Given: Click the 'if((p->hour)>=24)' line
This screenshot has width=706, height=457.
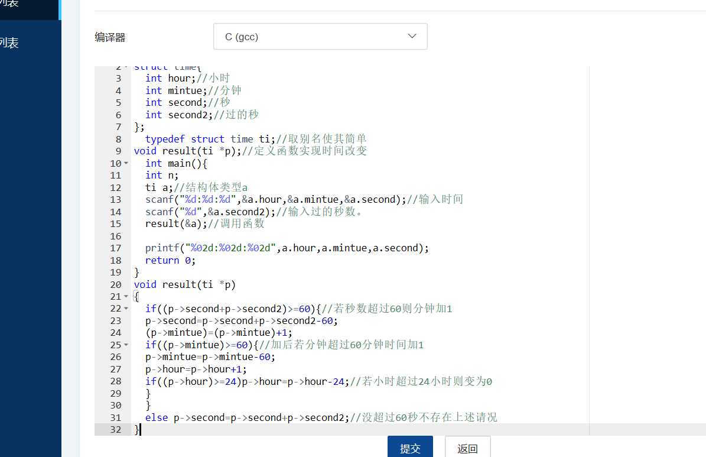Looking at the screenshot, I should [x=318, y=382].
